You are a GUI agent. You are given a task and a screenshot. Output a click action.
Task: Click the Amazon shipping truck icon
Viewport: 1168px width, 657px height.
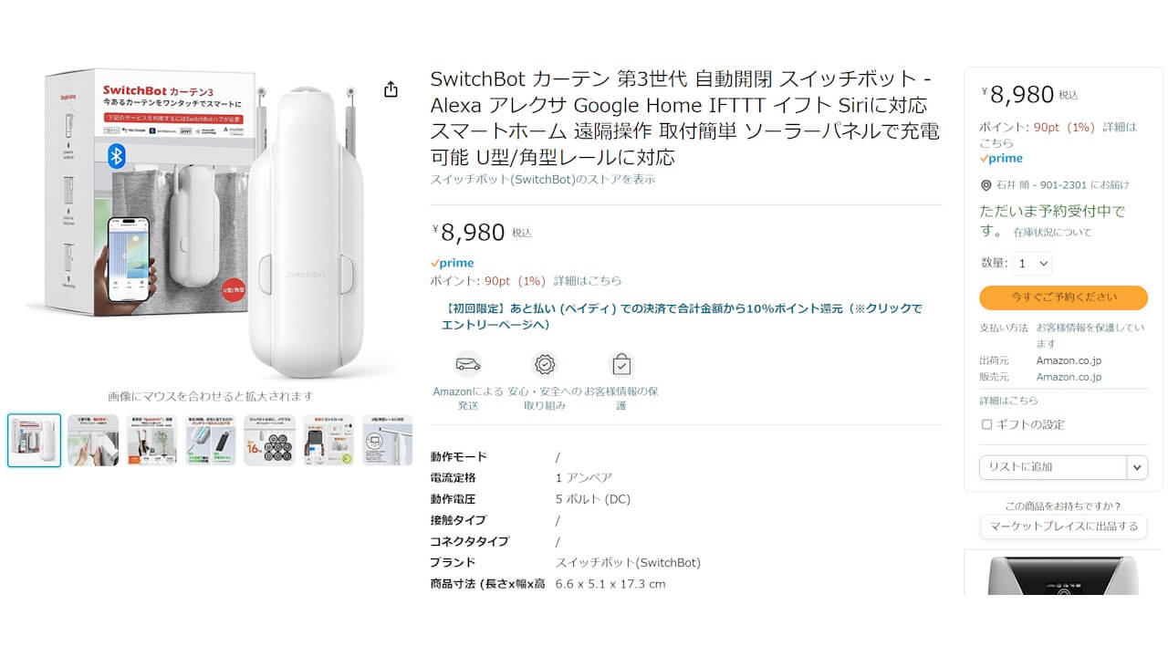pyautogui.click(x=468, y=364)
